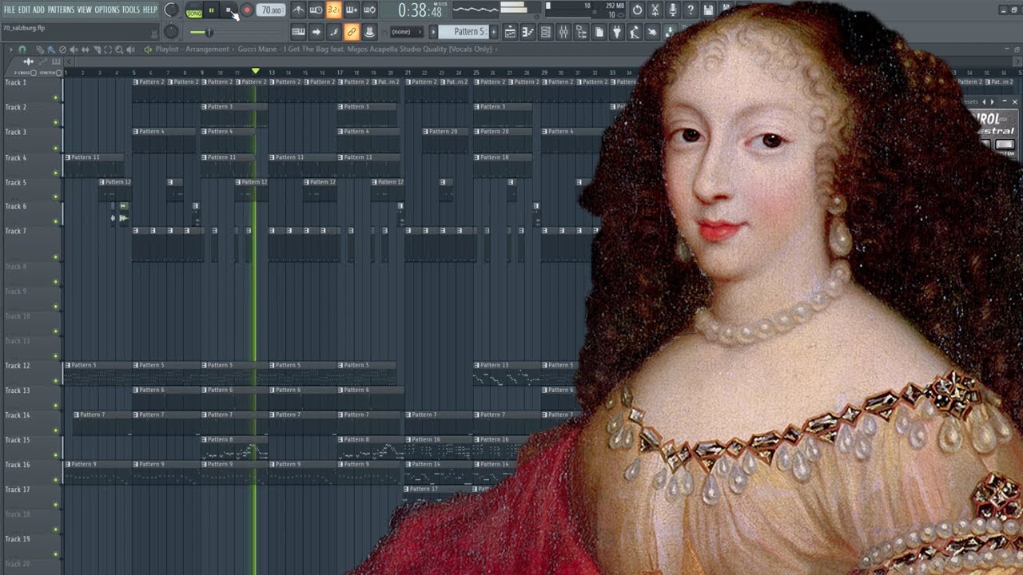Select playlist zoom magnifier tool
Viewport: 1023px width, 575px height.
118,50
